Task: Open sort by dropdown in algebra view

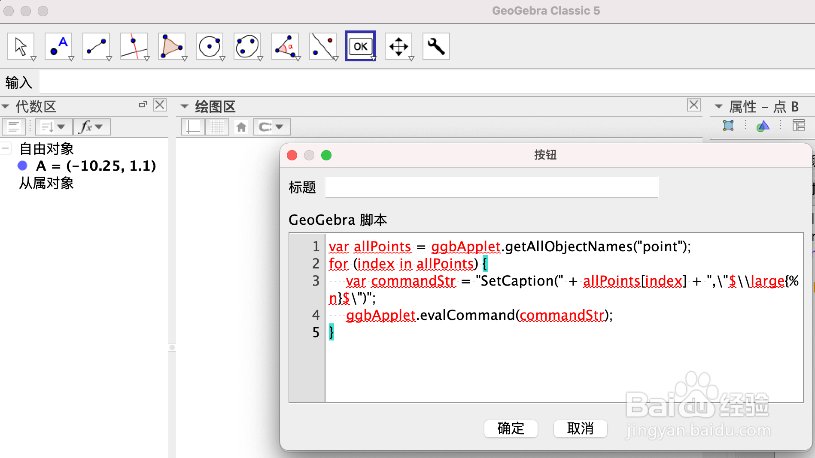Action: [54, 127]
